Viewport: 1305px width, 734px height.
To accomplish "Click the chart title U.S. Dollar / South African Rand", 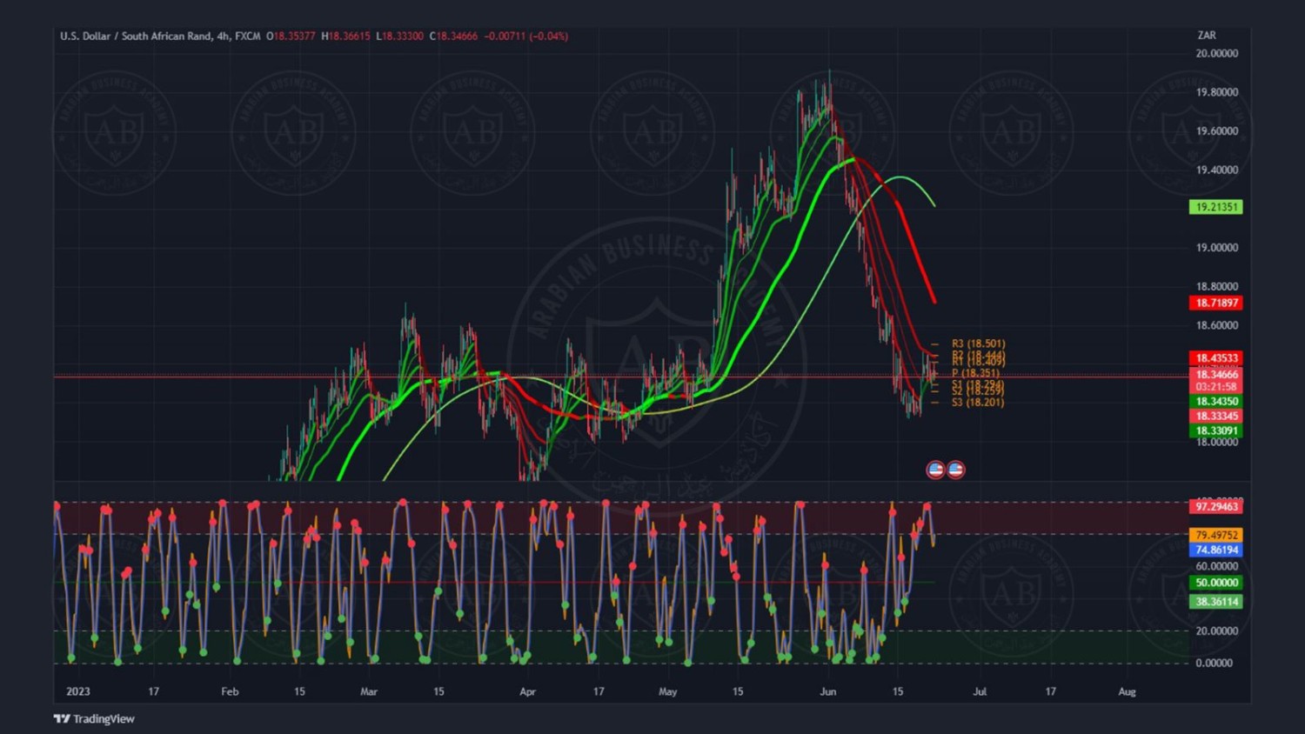I will (x=136, y=37).
